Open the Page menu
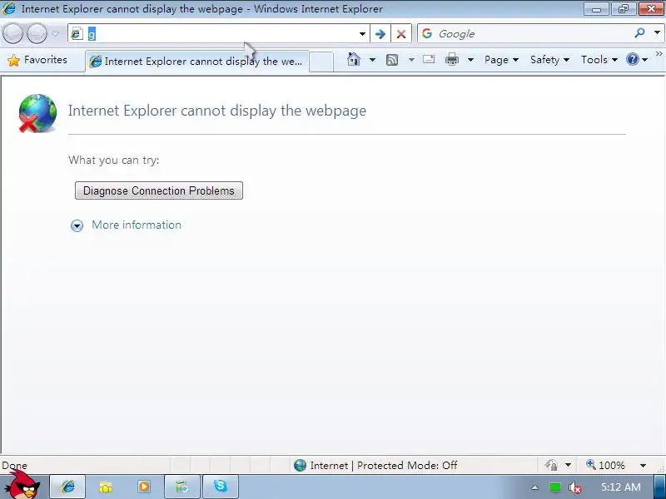This screenshot has width=666, height=499. point(501,60)
